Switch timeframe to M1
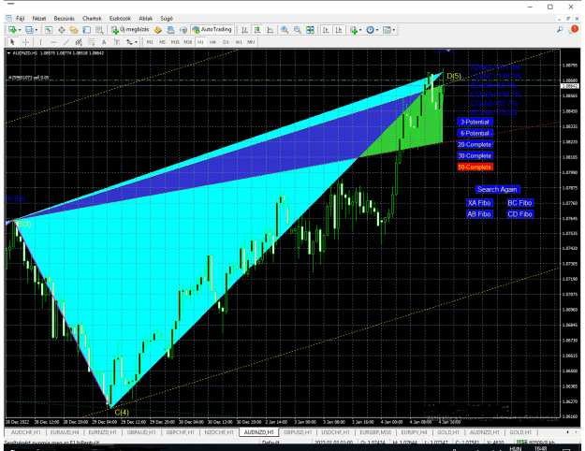This screenshot has width=585, height=451. tap(150, 42)
